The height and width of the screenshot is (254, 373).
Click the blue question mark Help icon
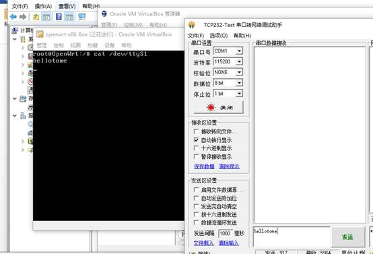(x=59, y=17)
